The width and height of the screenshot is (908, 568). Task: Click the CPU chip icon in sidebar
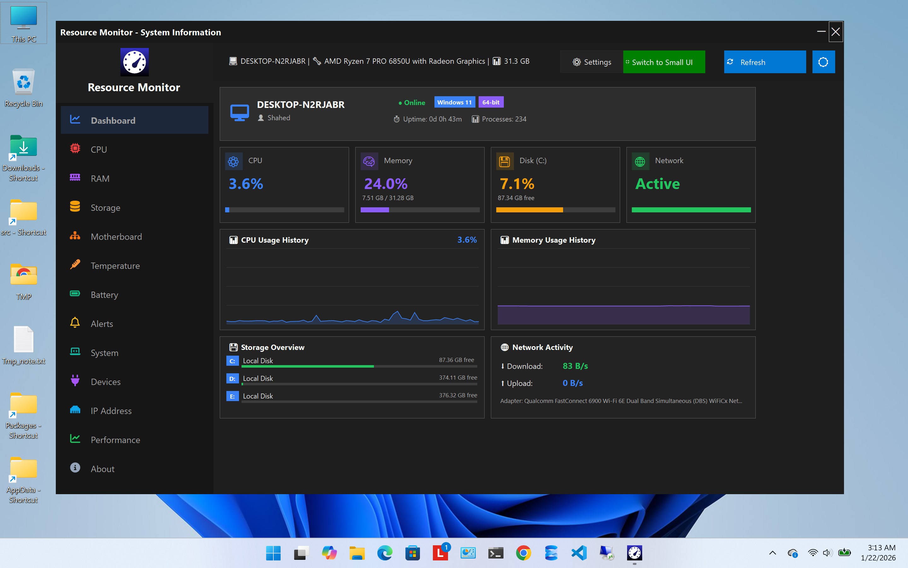point(75,149)
